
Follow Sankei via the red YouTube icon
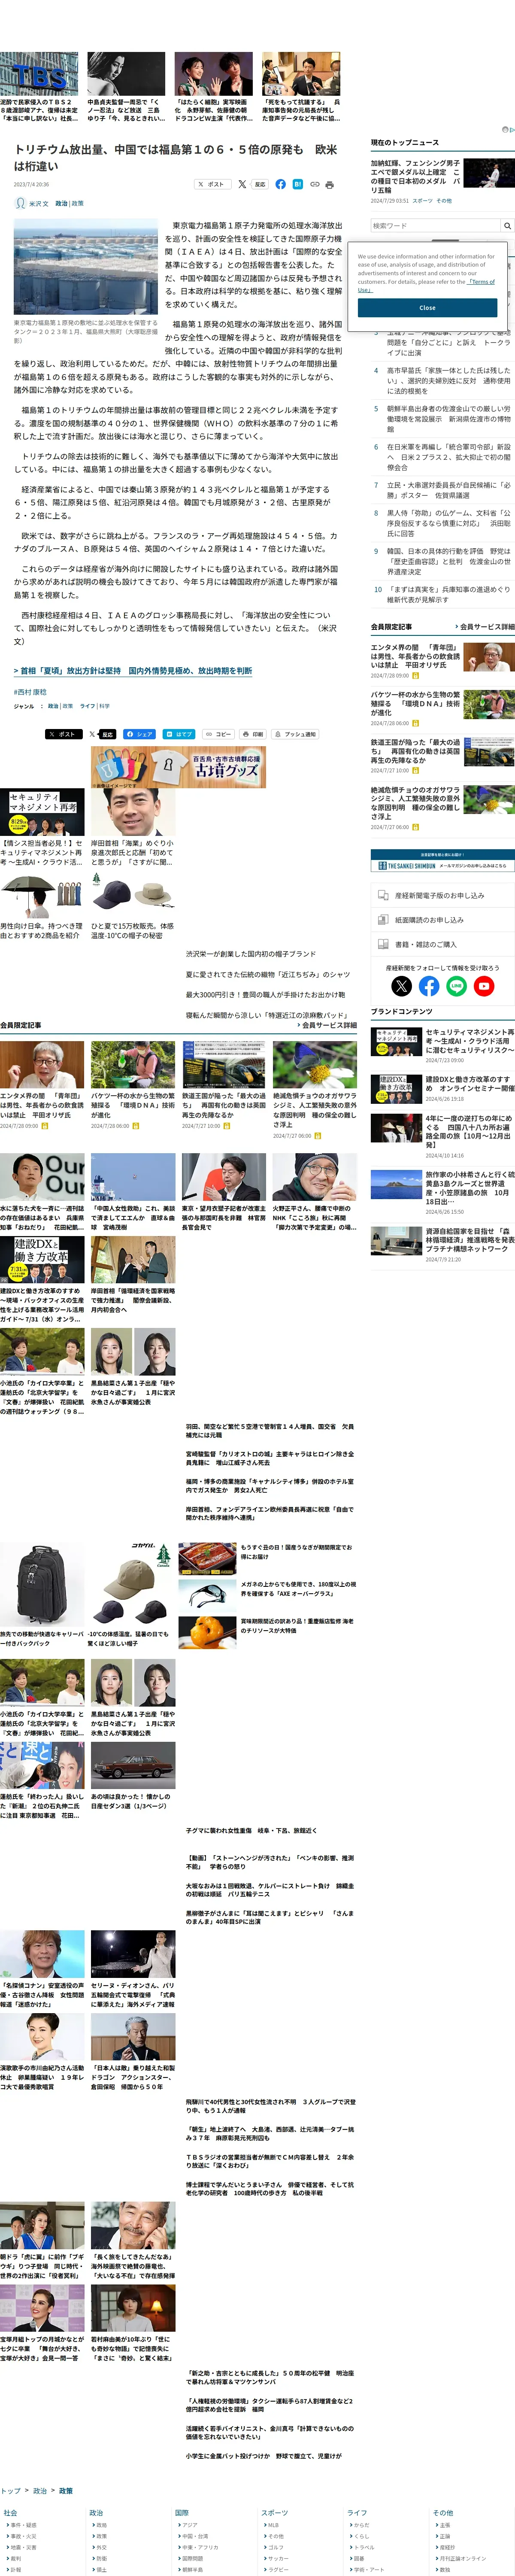point(484,986)
